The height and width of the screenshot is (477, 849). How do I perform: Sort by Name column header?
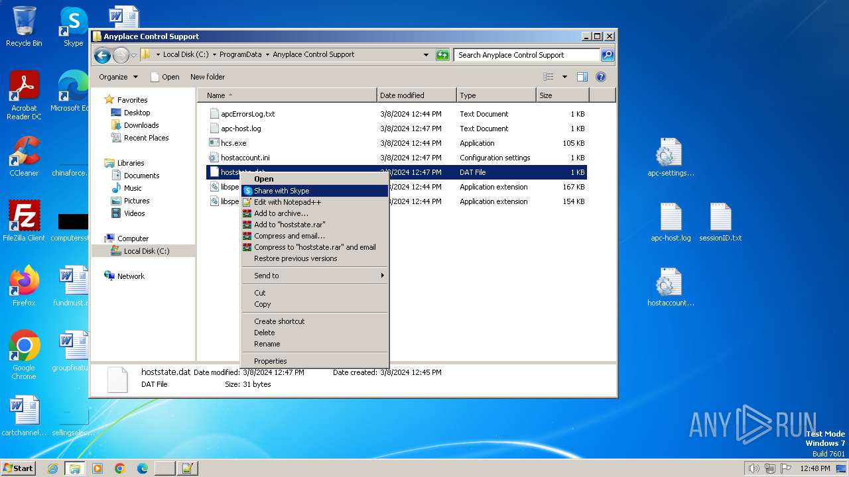click(287, 95)
